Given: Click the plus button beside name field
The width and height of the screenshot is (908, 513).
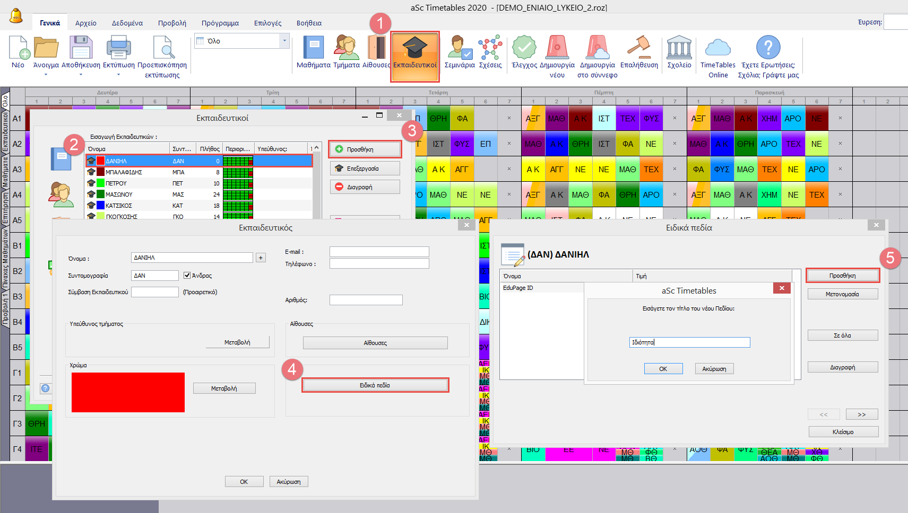Looking at the screenshot, I should (x=261, y=258).
